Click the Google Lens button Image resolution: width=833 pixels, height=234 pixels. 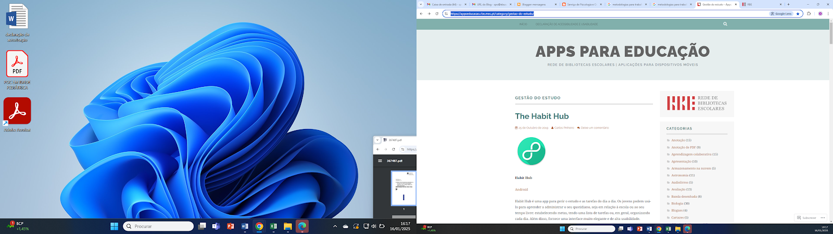click(x=781, y=14)
